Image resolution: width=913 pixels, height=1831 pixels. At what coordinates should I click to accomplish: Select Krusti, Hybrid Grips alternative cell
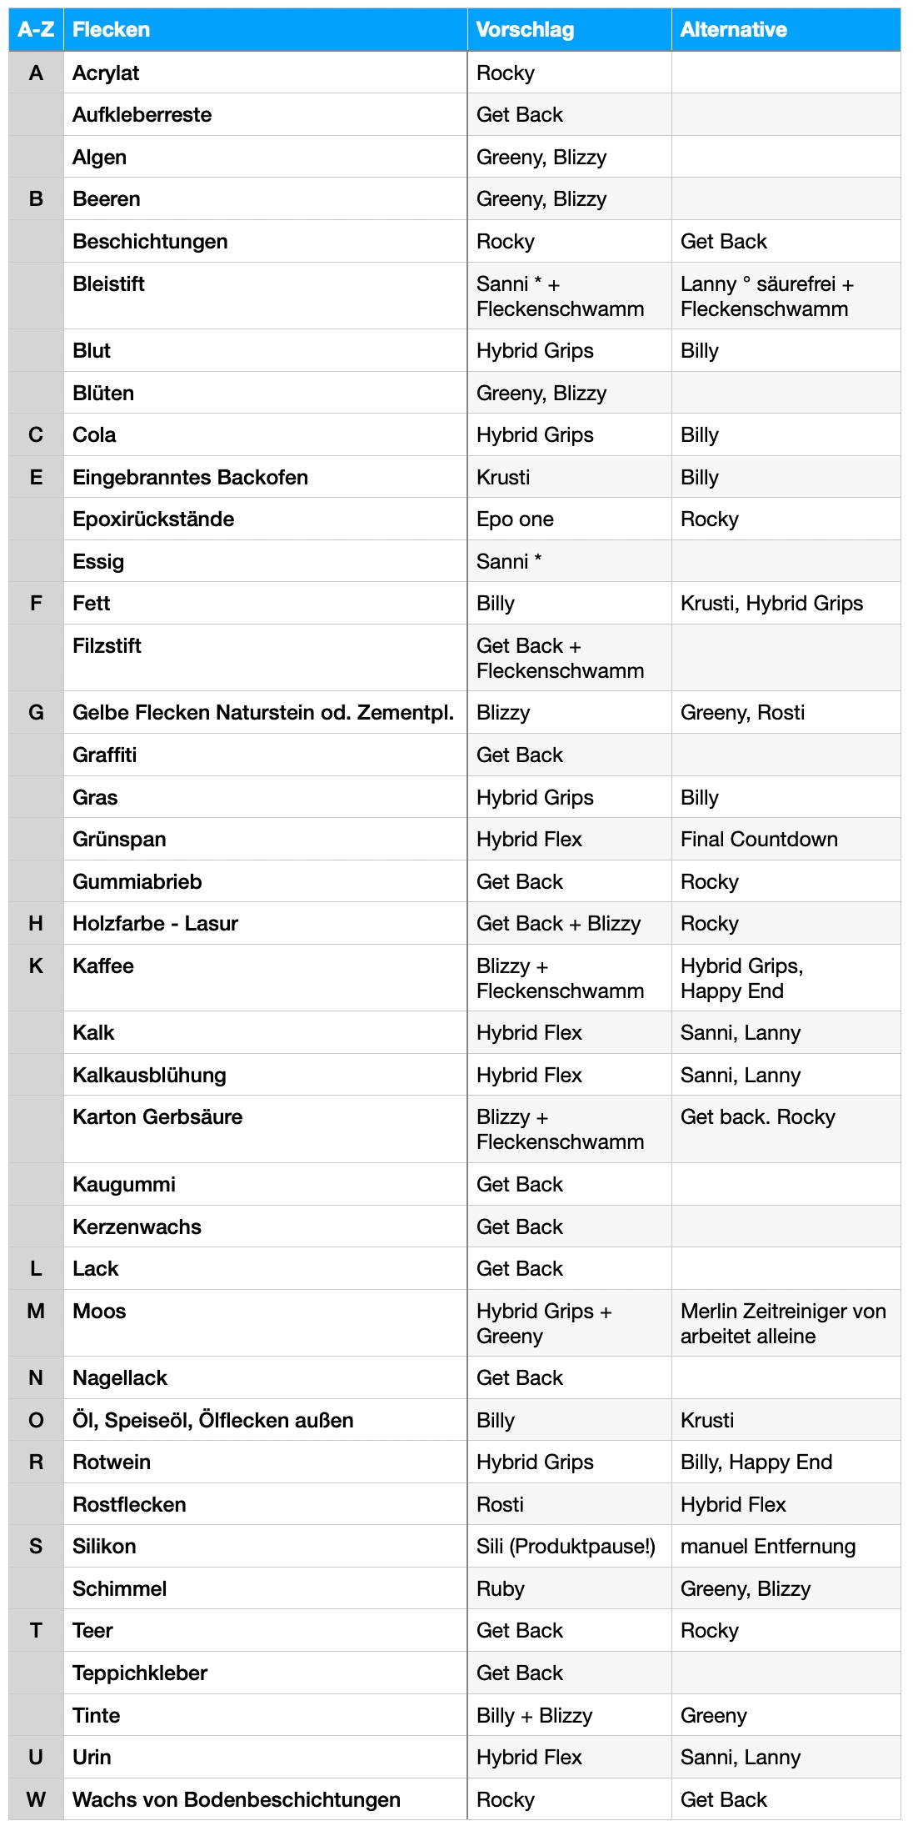click(x=786, y=603)
